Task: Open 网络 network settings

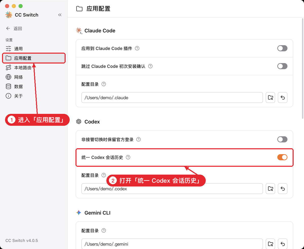Action: pyautogui.click(x=34, y=77)
